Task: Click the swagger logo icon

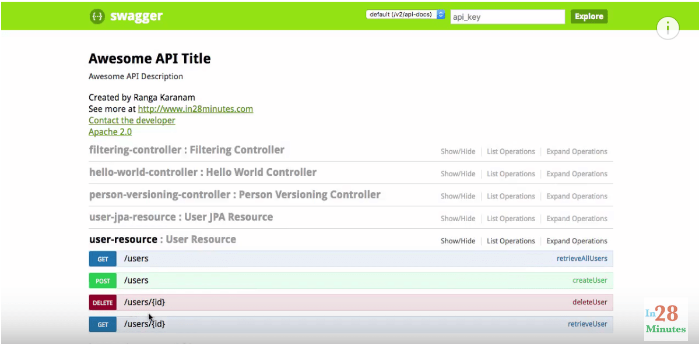Action: [97, 16]
